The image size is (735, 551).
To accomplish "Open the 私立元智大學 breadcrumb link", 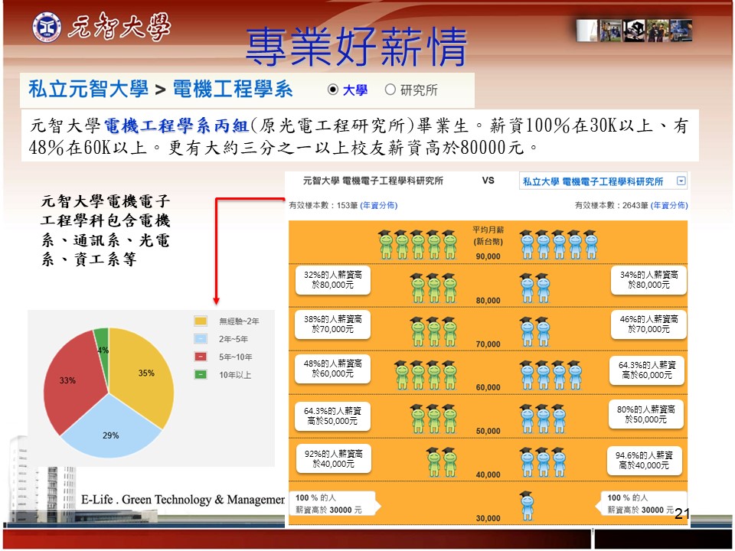I will click(89, 89).
